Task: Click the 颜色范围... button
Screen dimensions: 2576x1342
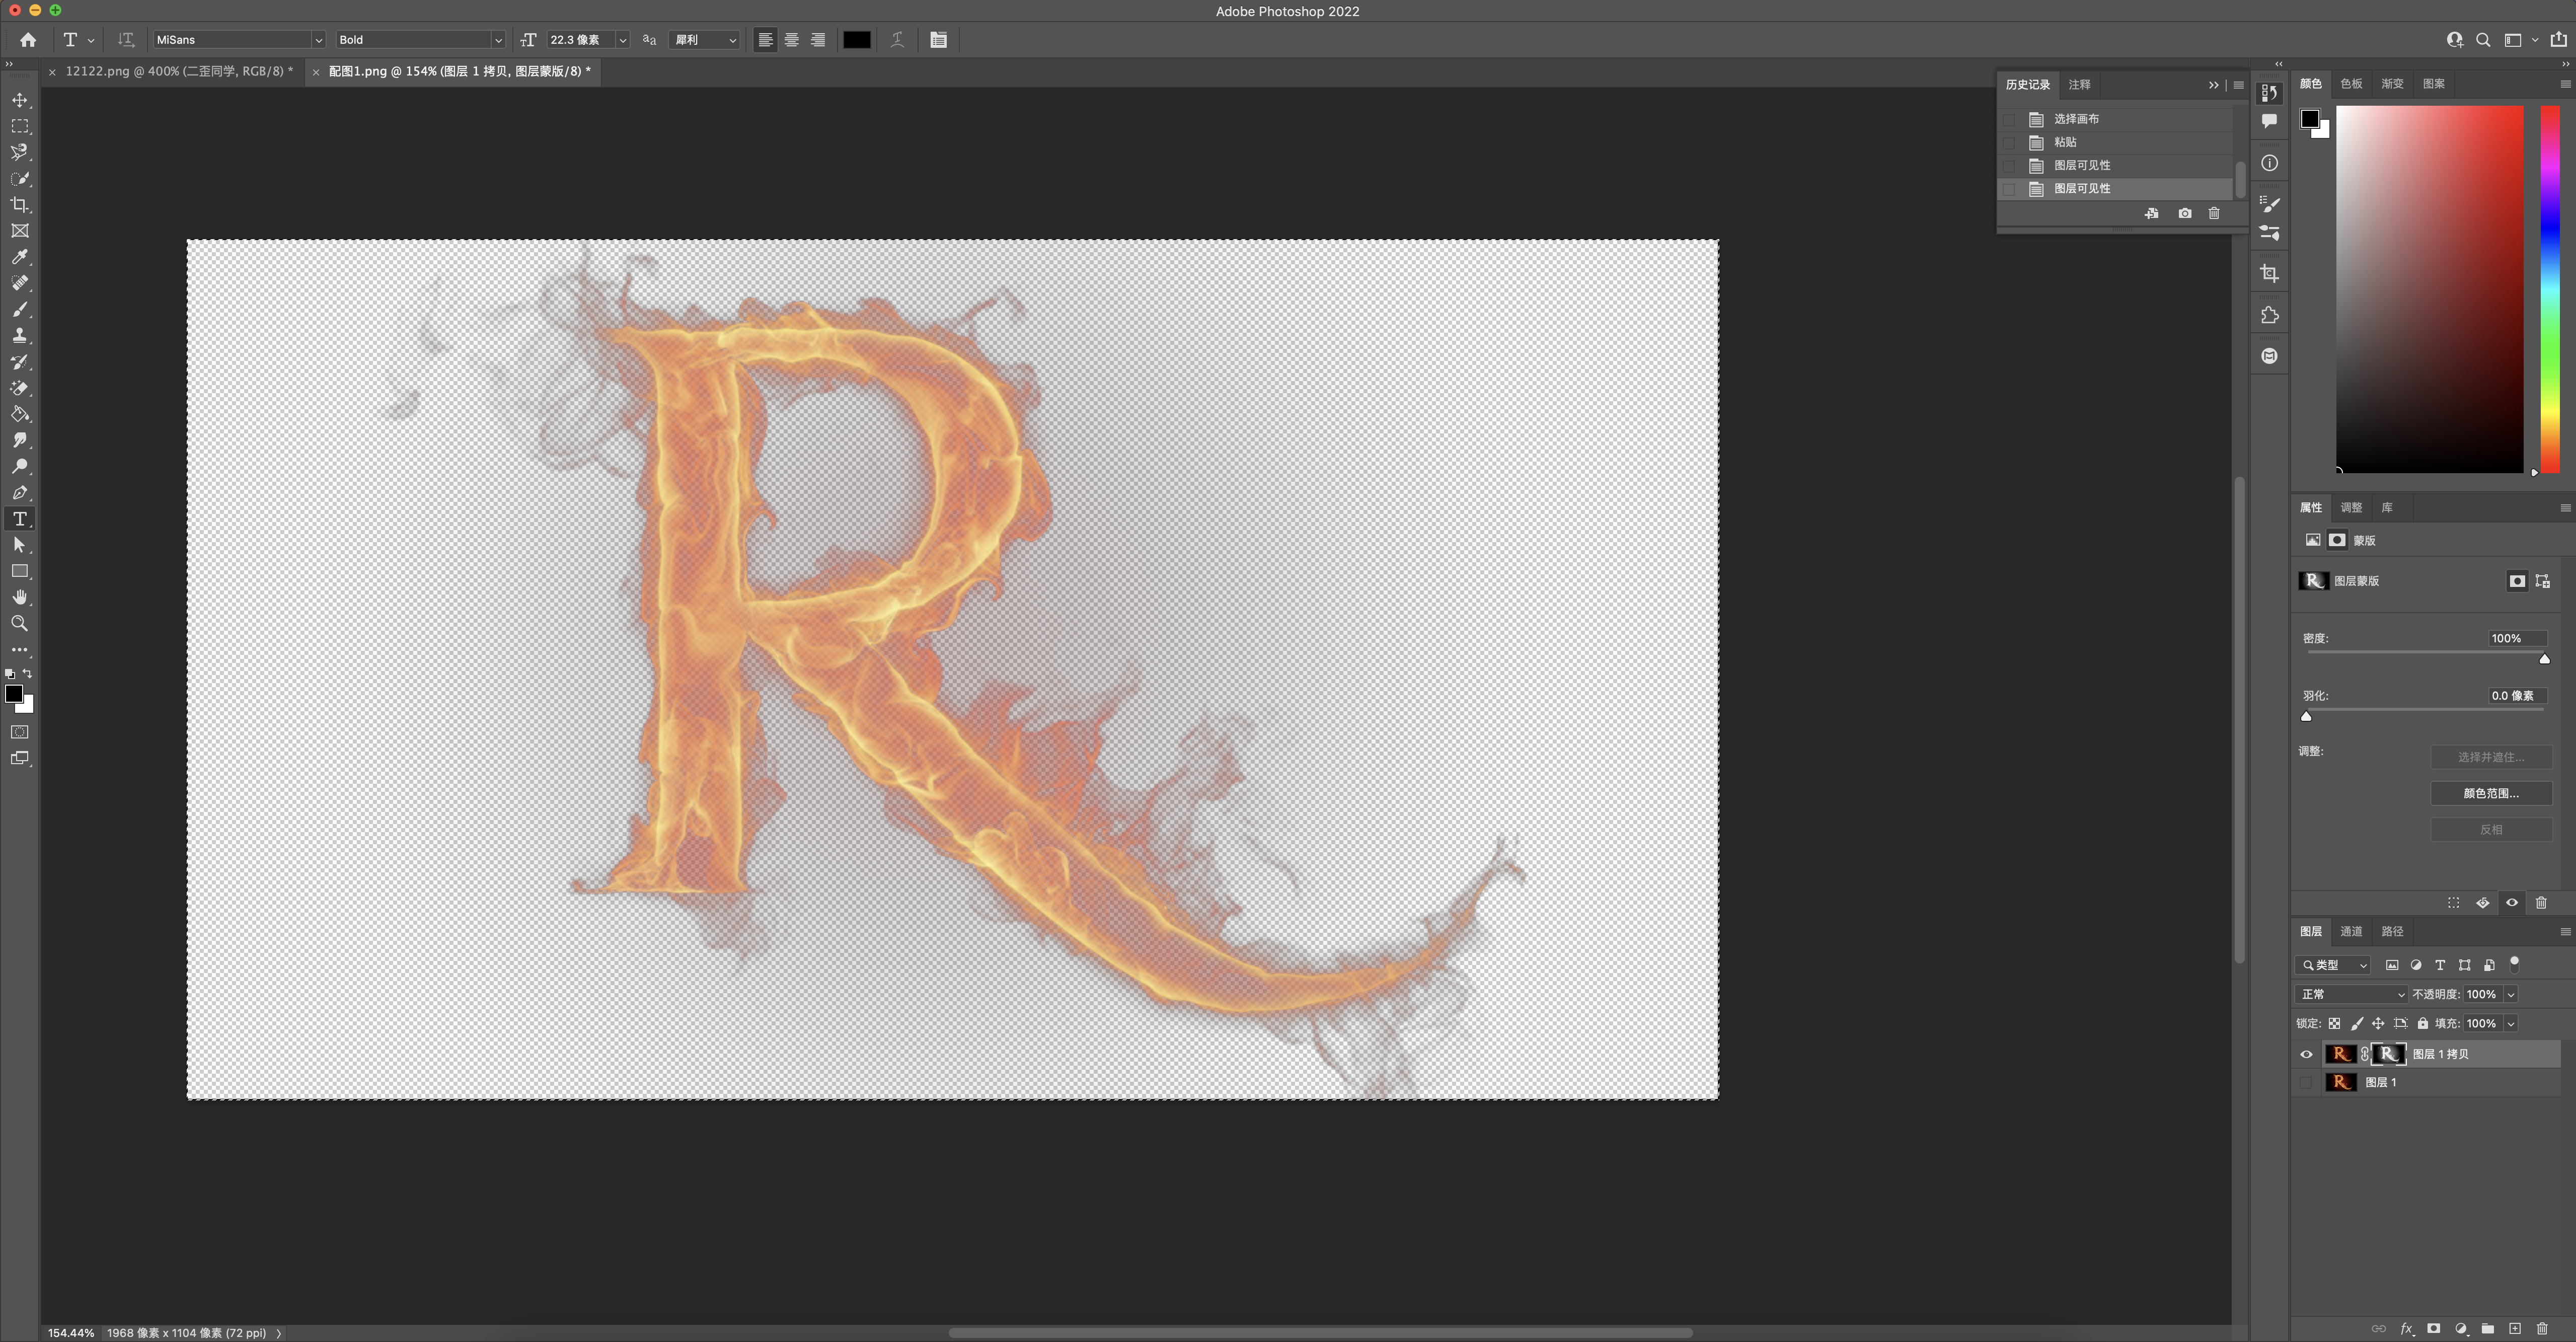Action: tap(2490, 793)
